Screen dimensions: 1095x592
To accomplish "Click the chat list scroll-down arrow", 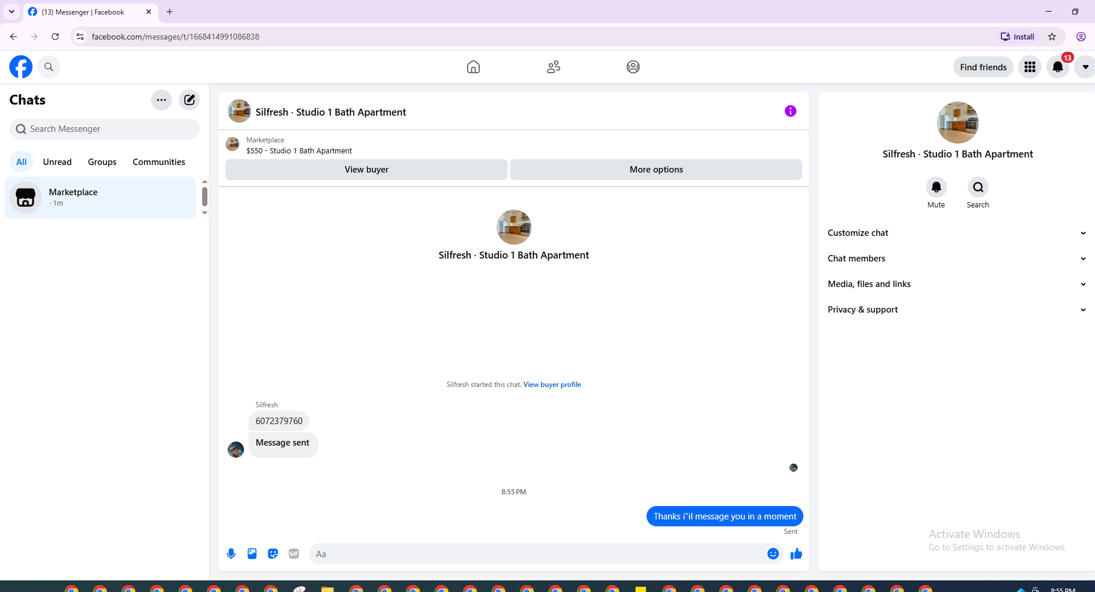I will 204,213.
